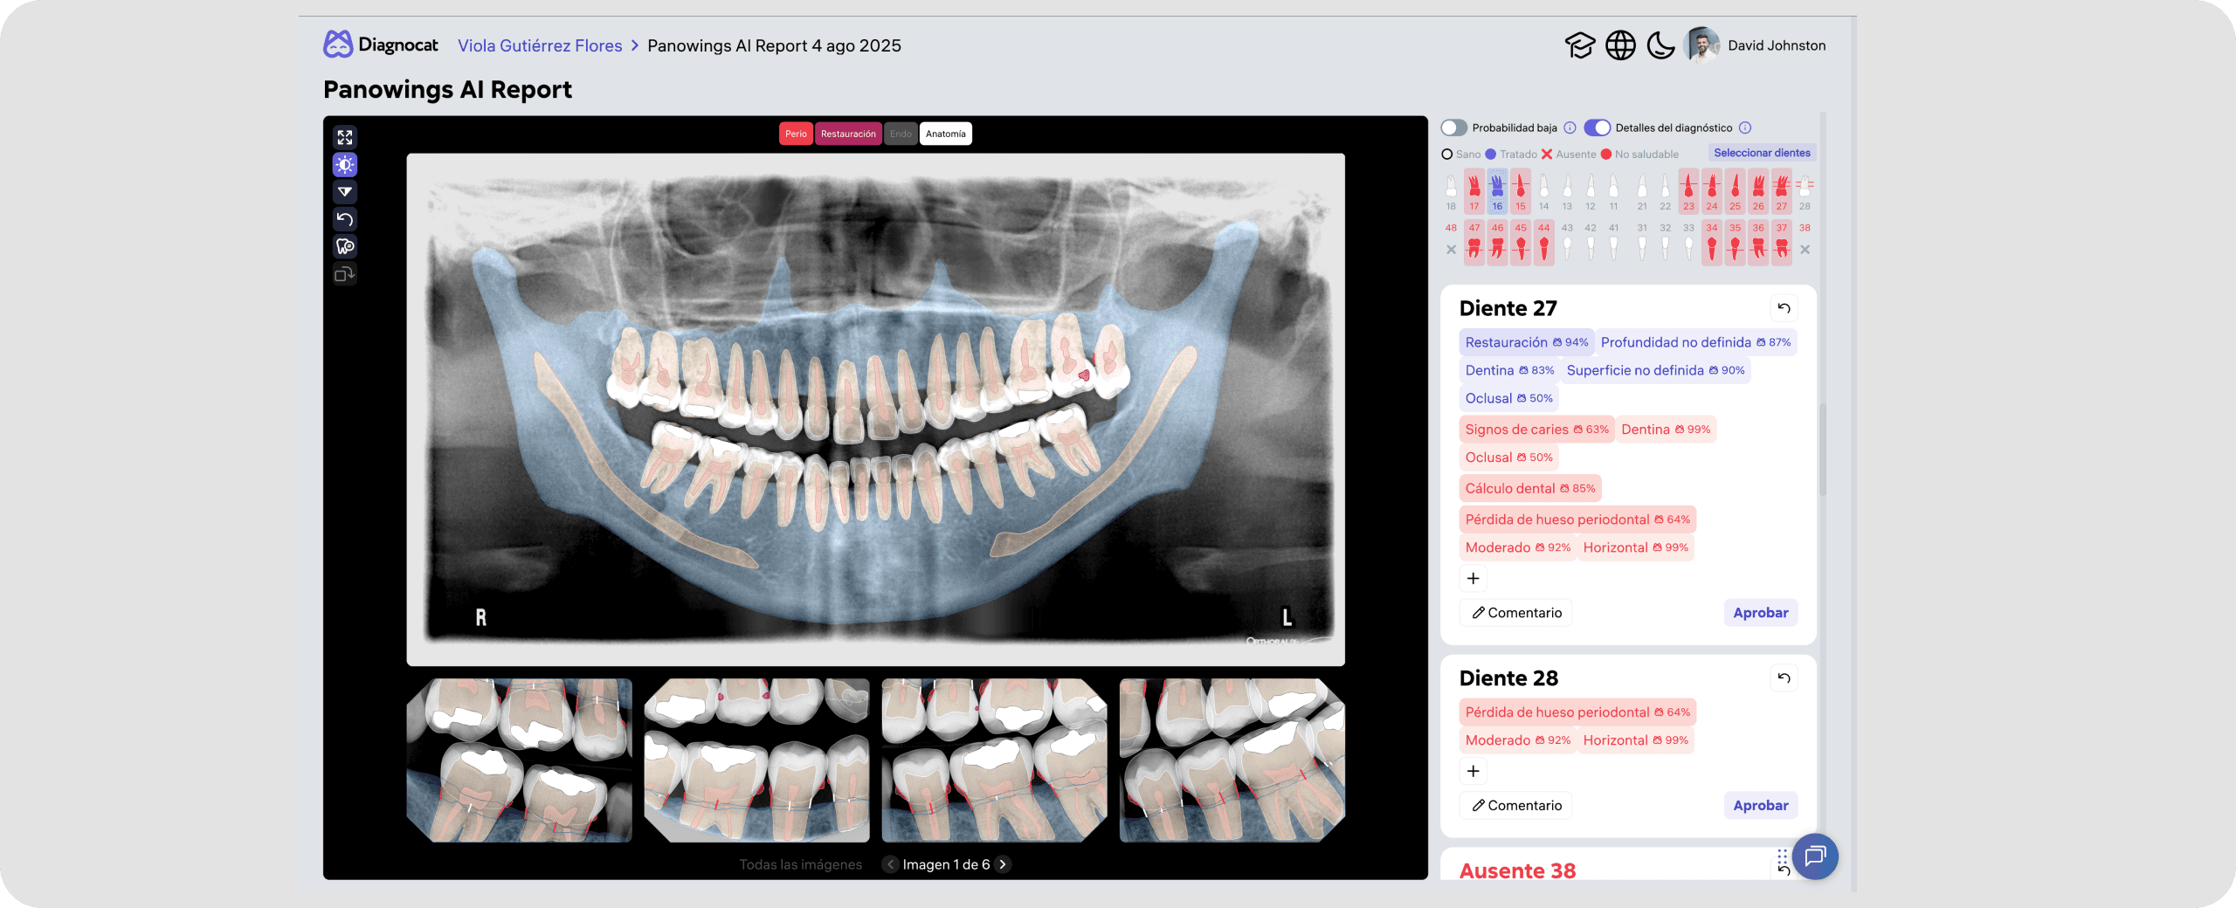Expand more findings for Diente 27 with plus
Screen dimensions: 2236x908
[x=1473, y=578]
